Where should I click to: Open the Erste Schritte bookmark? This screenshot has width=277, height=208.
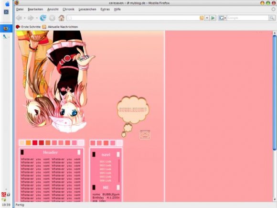tap(31, 27)
